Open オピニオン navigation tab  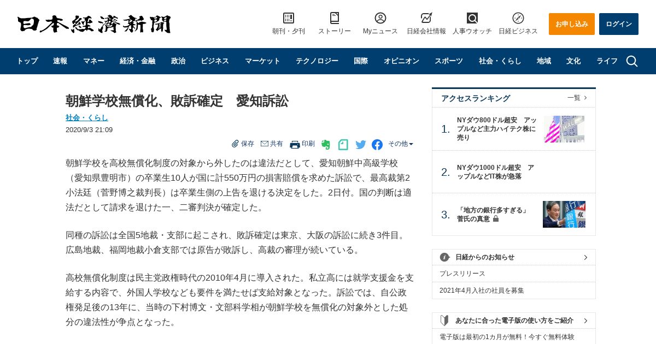(x=401, y=61)
